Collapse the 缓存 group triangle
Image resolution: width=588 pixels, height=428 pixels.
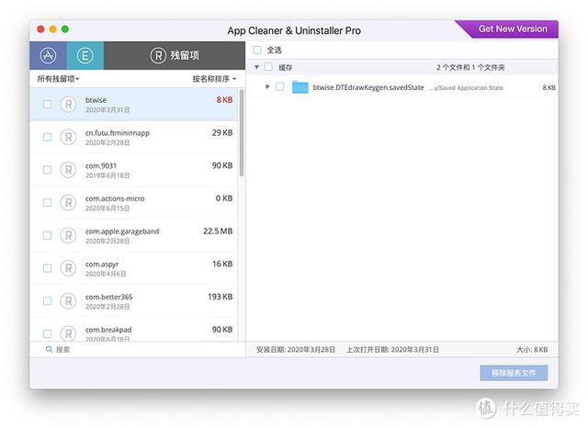pos(256,67)
